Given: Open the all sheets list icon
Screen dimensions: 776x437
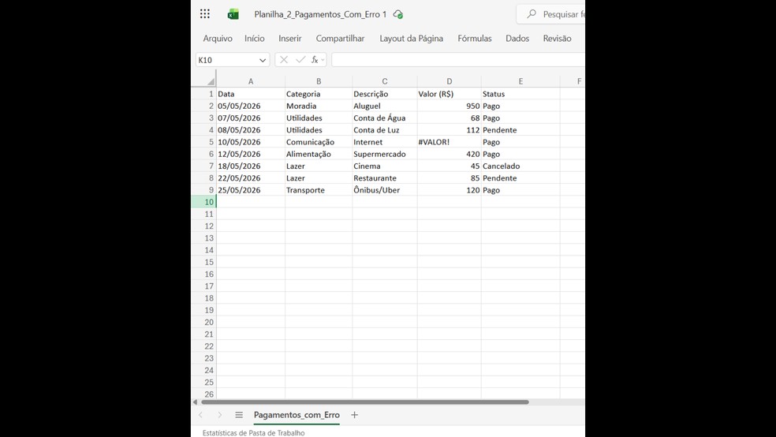Looking at the screenshot, I should [x=239, y=415].
